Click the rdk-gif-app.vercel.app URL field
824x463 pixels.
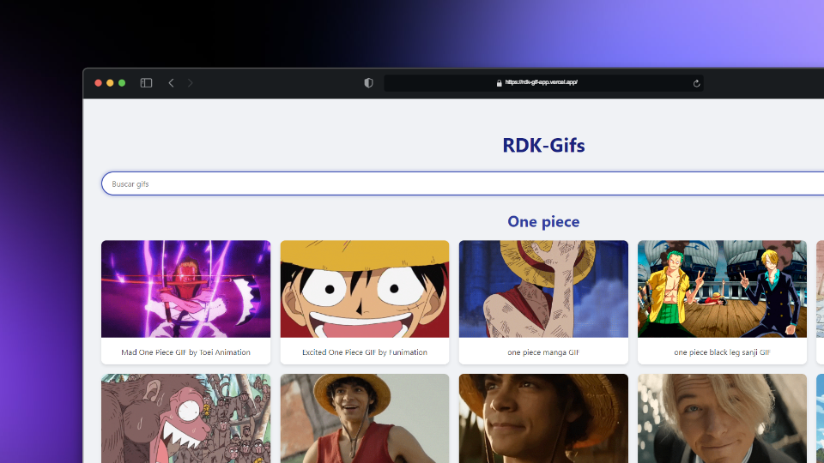543,83
